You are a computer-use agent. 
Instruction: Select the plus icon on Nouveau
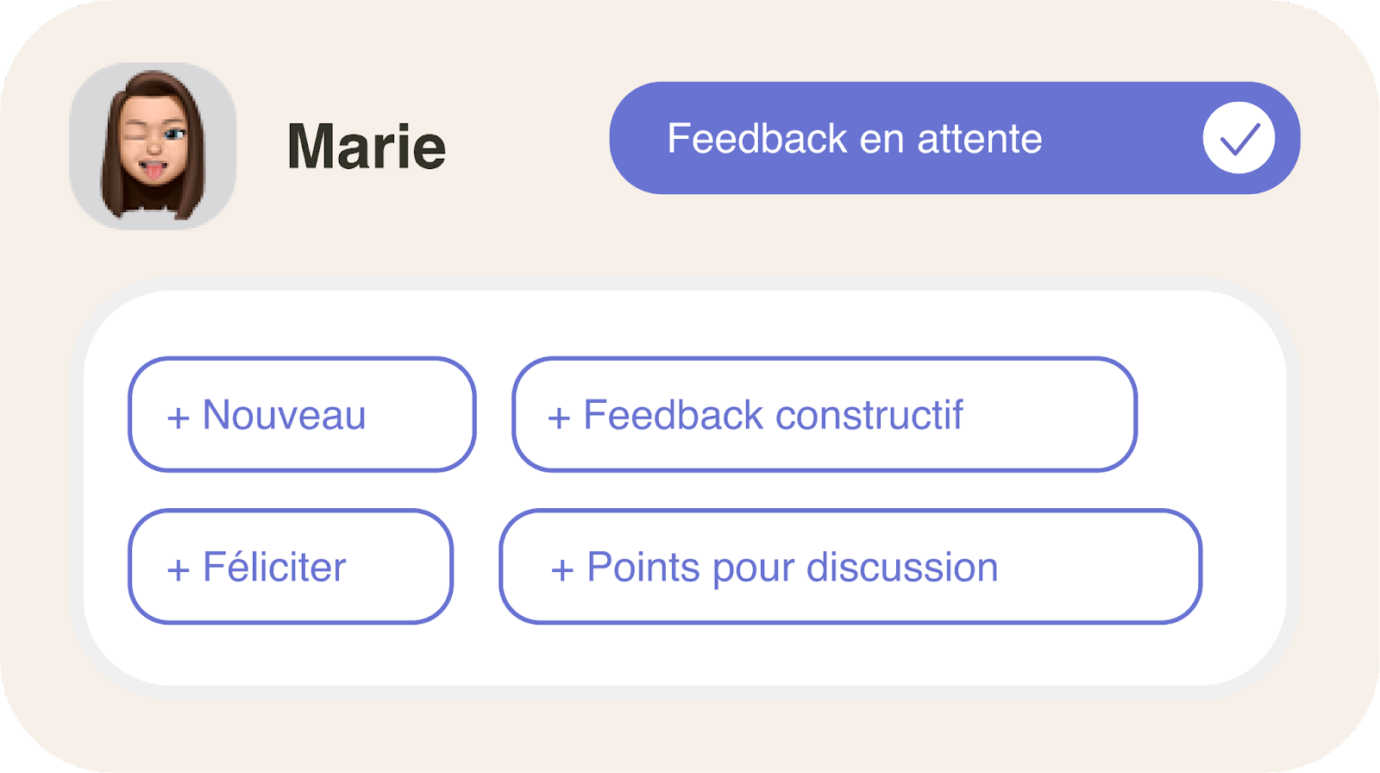(x=179, y=416)
